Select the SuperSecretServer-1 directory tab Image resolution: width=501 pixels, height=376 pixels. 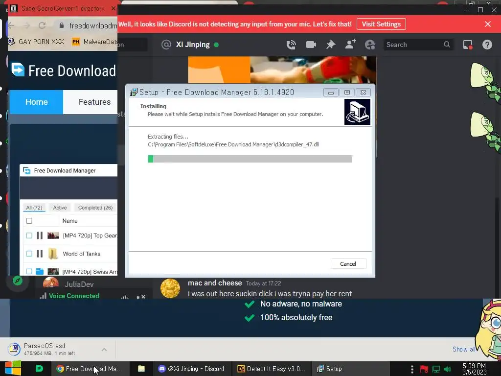point(62,8)
